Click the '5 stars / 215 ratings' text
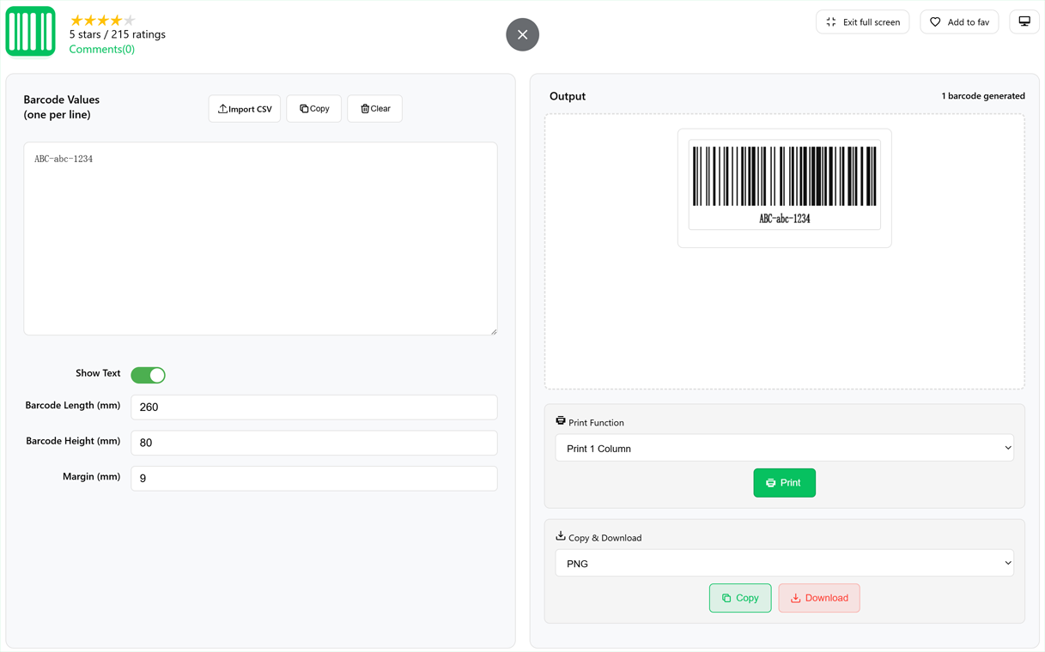 point(118,34)
